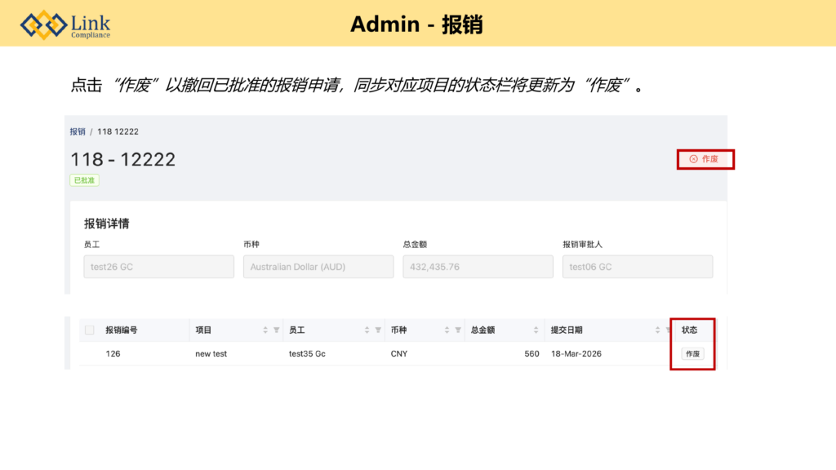Open the 报销 breadcrumb link
Screen dimensions: 836x470
point(78,131)
